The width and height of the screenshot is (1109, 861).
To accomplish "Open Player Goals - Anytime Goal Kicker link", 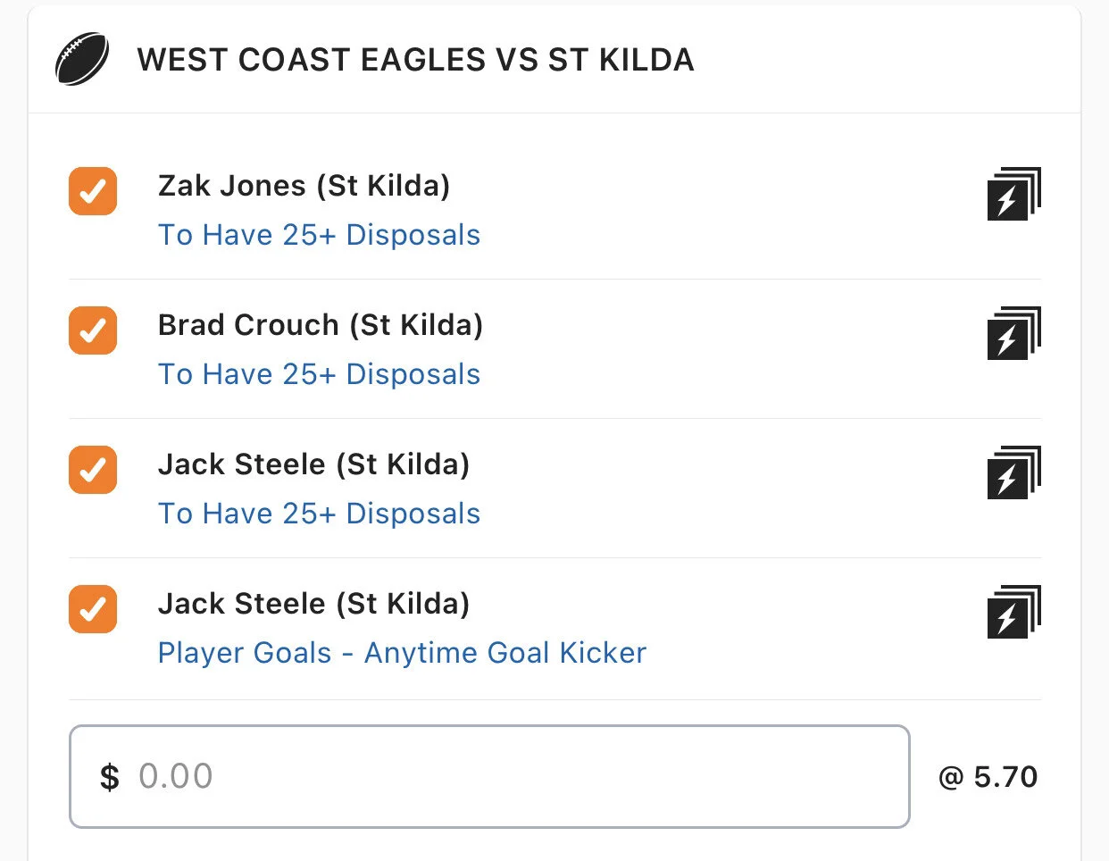I will 402,653.
